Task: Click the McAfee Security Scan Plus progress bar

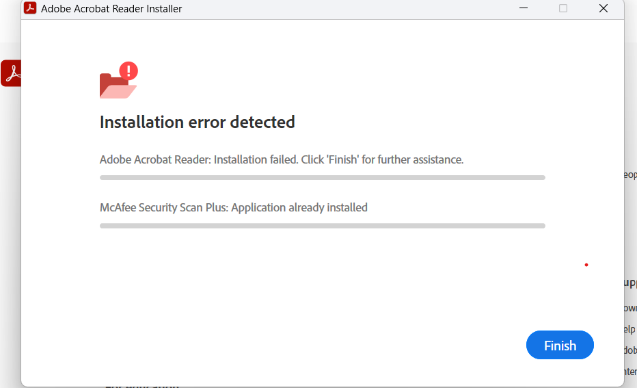Action: tap(322, 225)
